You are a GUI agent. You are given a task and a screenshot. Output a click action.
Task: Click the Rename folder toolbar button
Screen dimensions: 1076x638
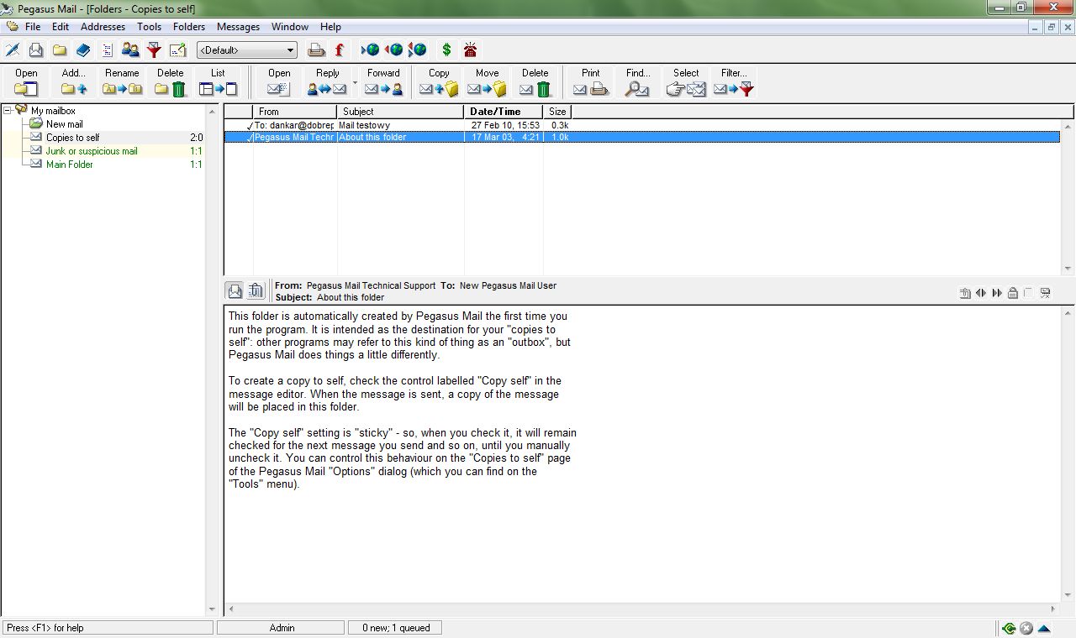[122, 82]
